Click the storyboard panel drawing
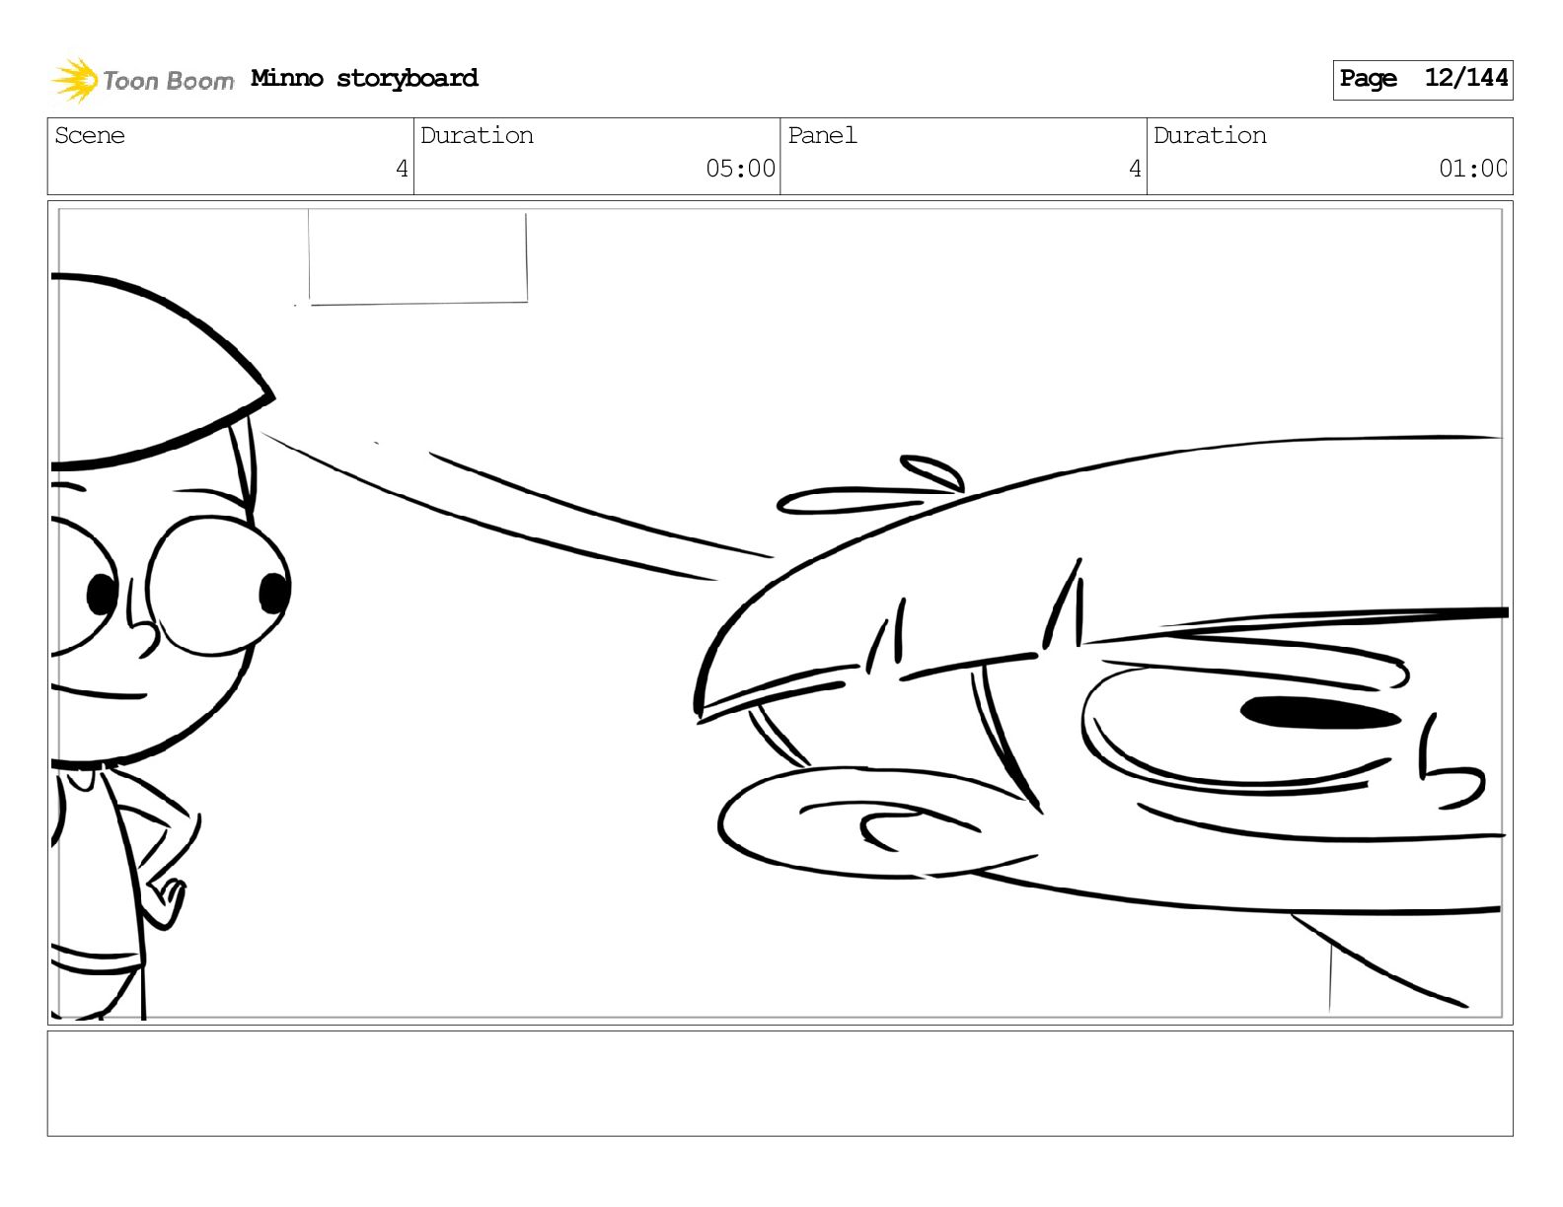This screenshot has height=1207, width=1563. [x=780, y=612]
